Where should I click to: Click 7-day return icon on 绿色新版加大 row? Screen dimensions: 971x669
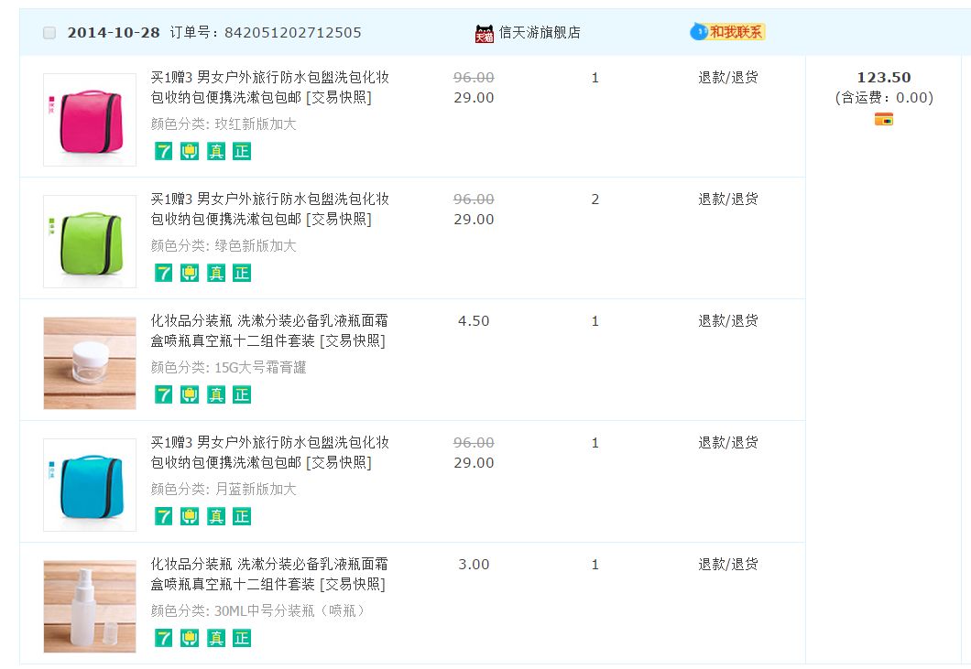163,273
